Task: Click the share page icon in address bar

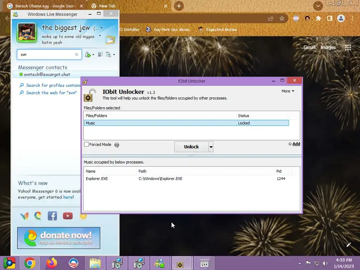Action: click(271, 19)
